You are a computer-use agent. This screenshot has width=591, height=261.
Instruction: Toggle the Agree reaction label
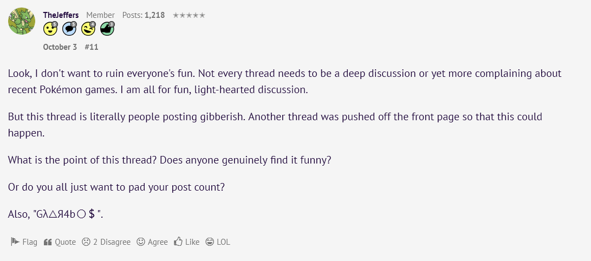158,242
